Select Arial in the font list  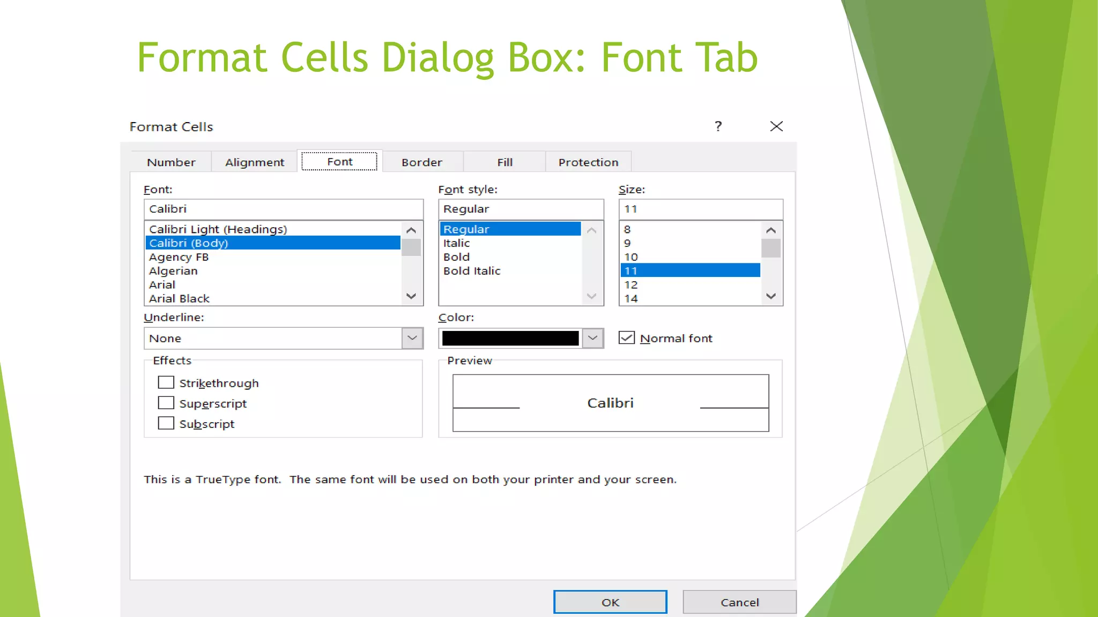273,285
